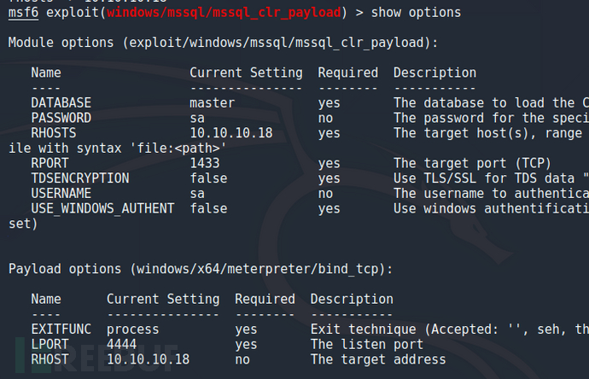Click 'Exit technique (Accepted:' description

pyautogui.click(x=405, y=329)
